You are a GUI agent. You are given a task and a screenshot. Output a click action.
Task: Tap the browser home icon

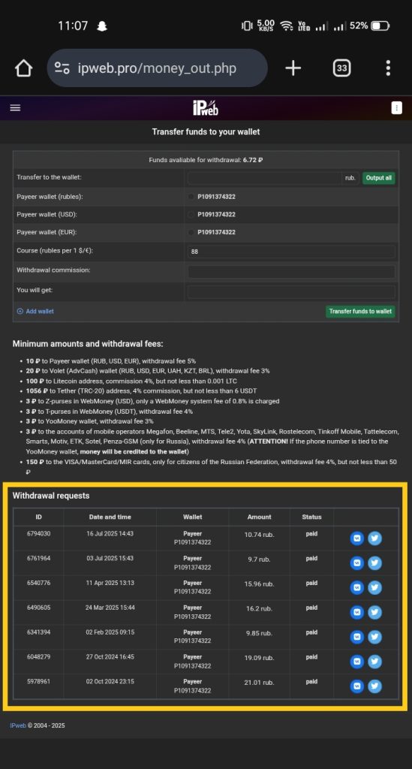click(23, 68)
